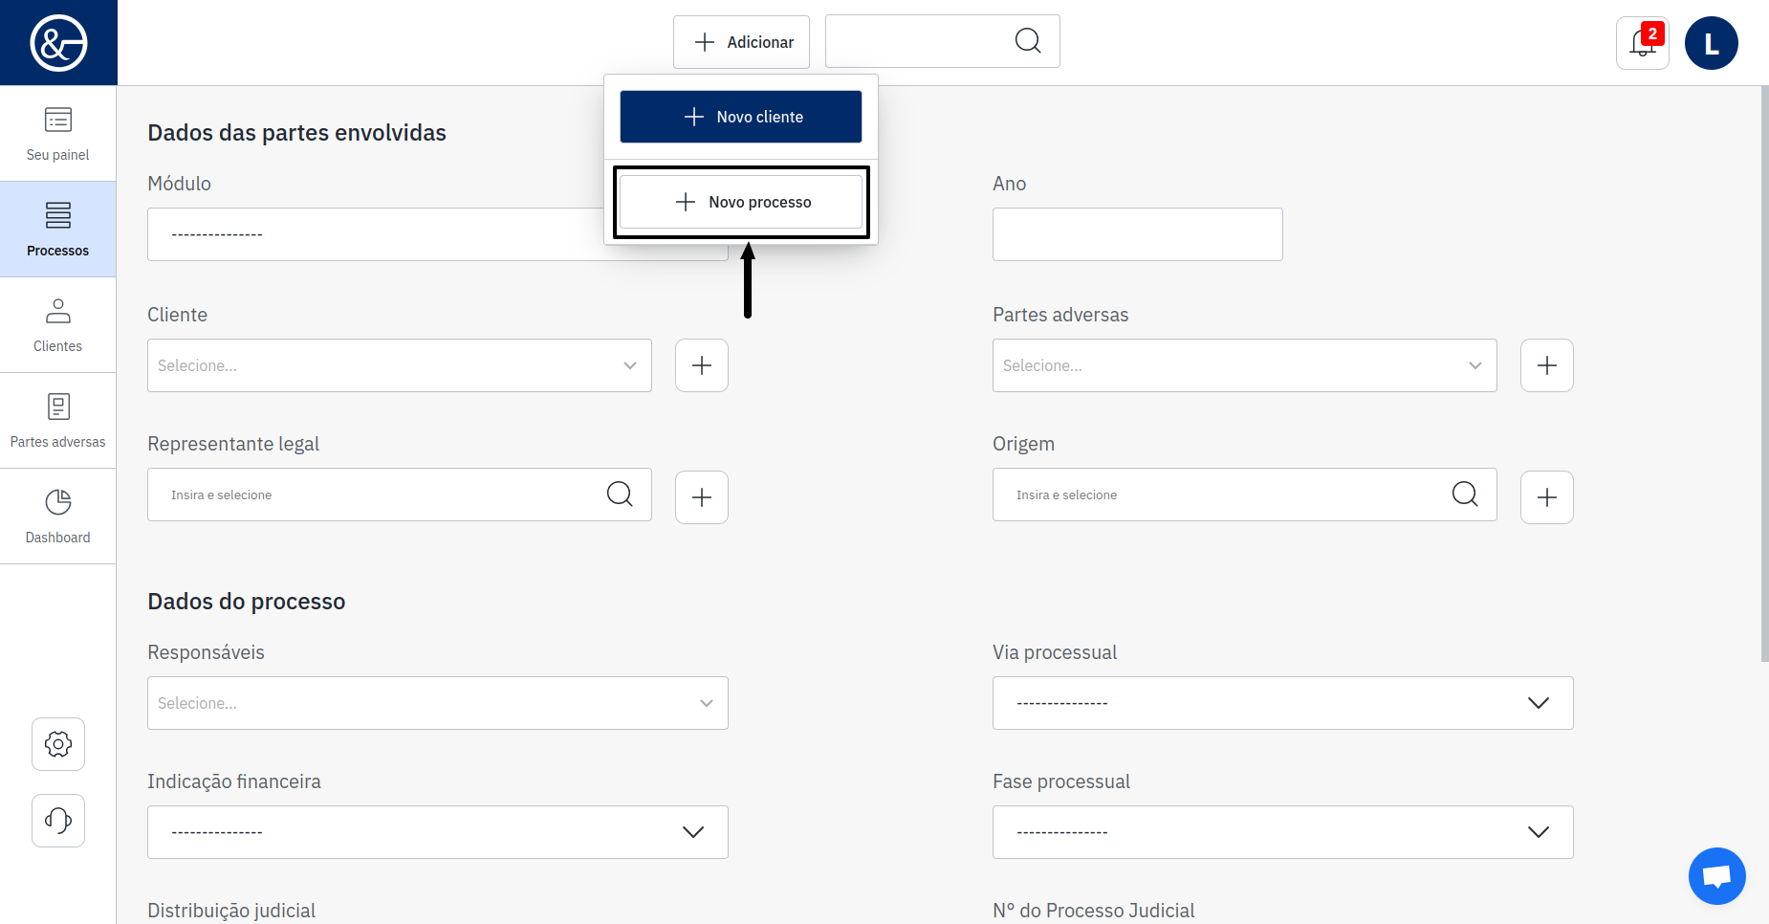
Task: Expand the Responsáveis select dropdown
Action: (437, 703)
